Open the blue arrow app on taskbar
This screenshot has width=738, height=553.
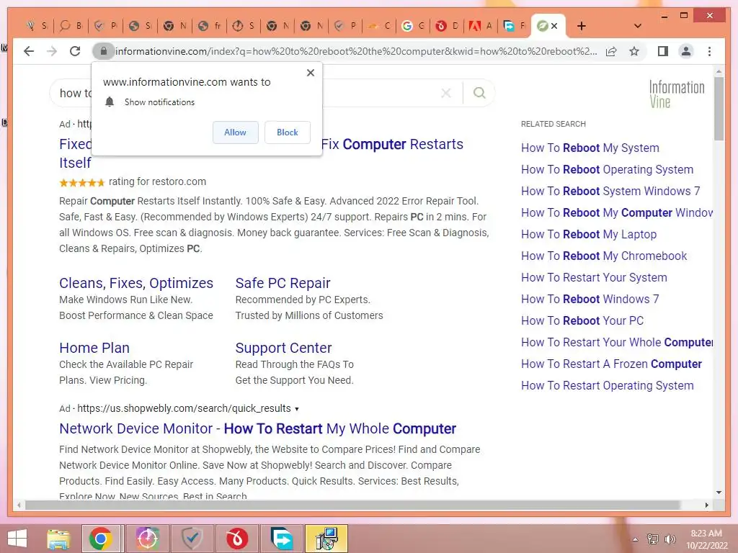(282, 539)
